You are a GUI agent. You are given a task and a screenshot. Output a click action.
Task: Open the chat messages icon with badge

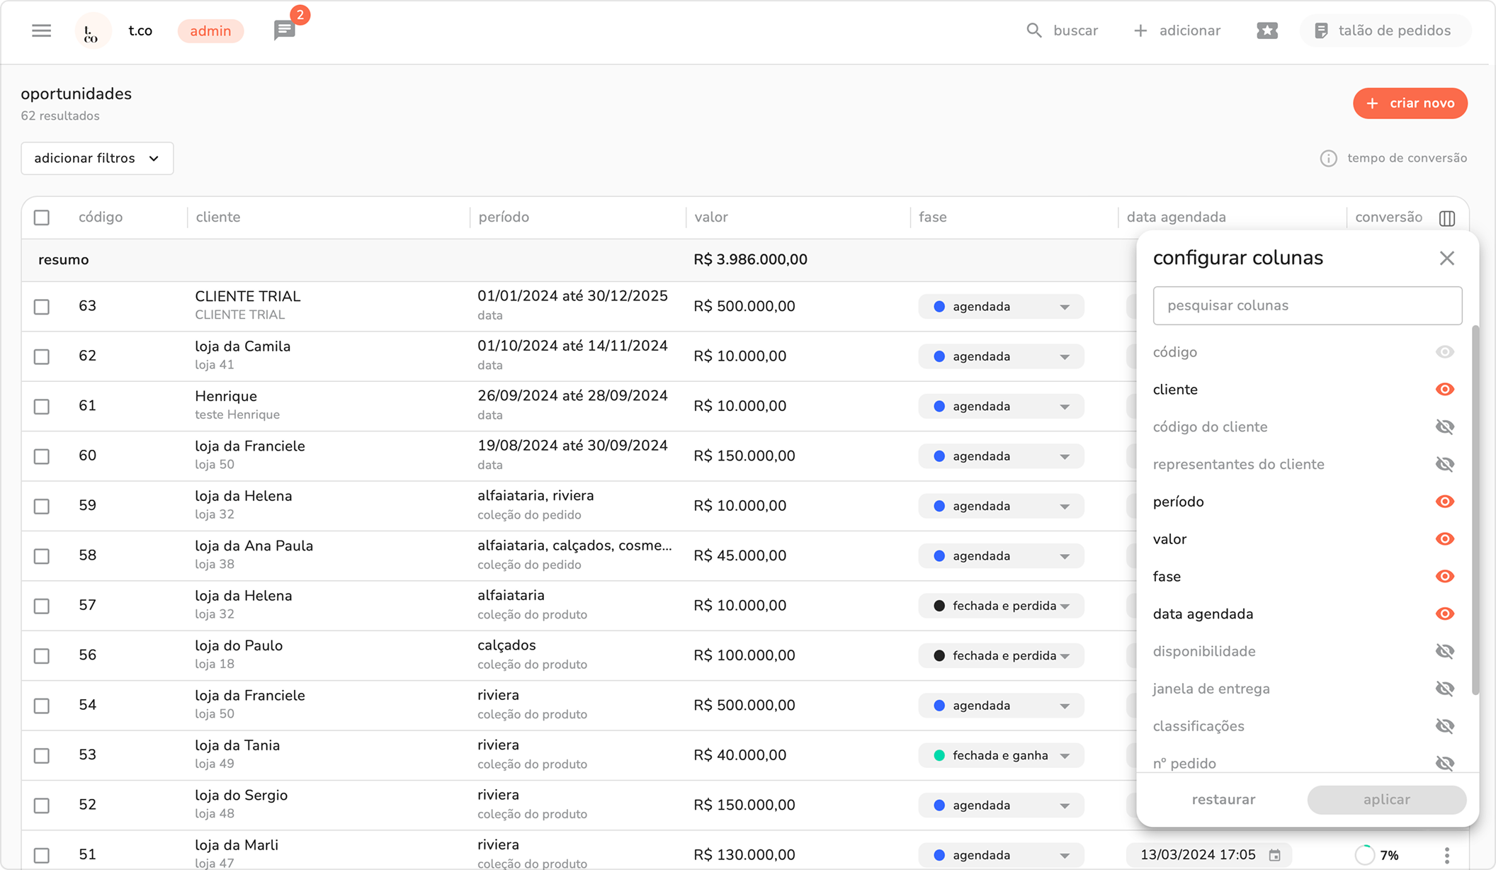[285, 30]
